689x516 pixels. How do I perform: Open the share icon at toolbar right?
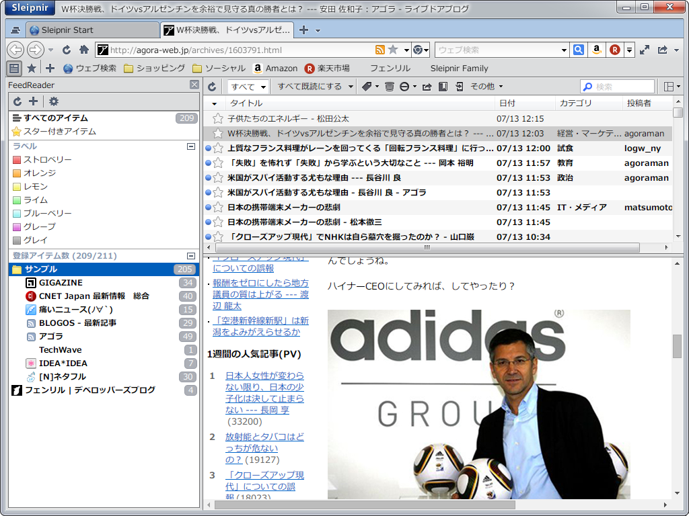663,50
